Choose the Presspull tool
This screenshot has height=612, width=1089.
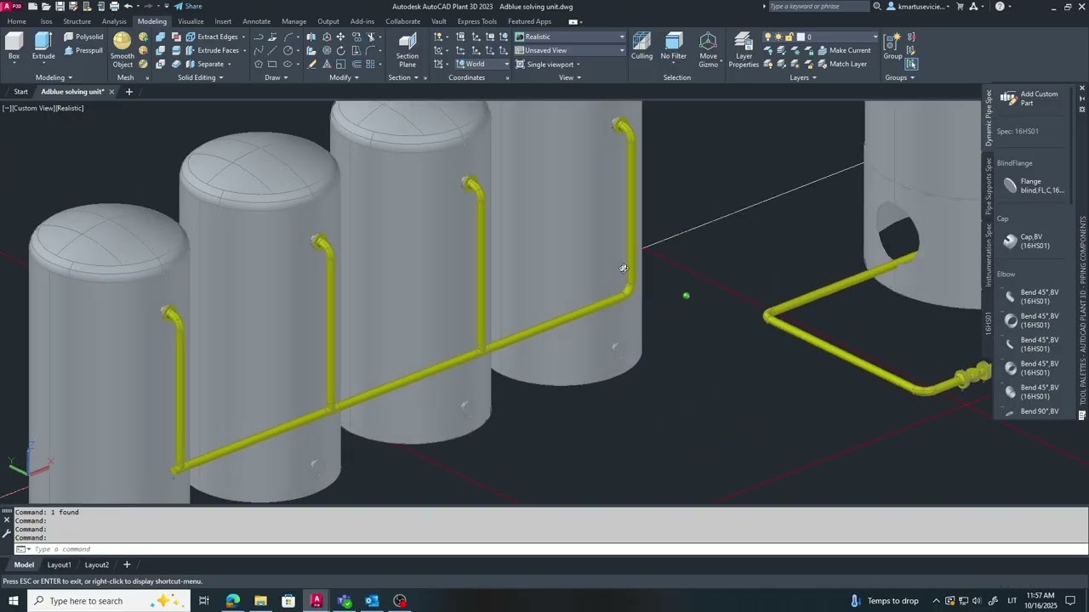click(x=83, y=50)
